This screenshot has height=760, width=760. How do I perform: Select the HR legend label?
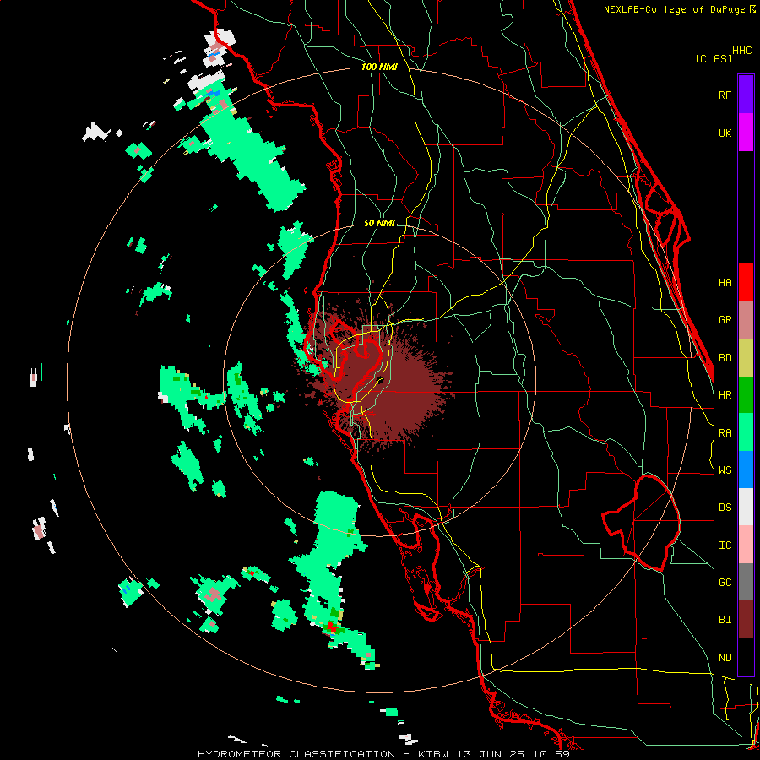click(725, 395)
